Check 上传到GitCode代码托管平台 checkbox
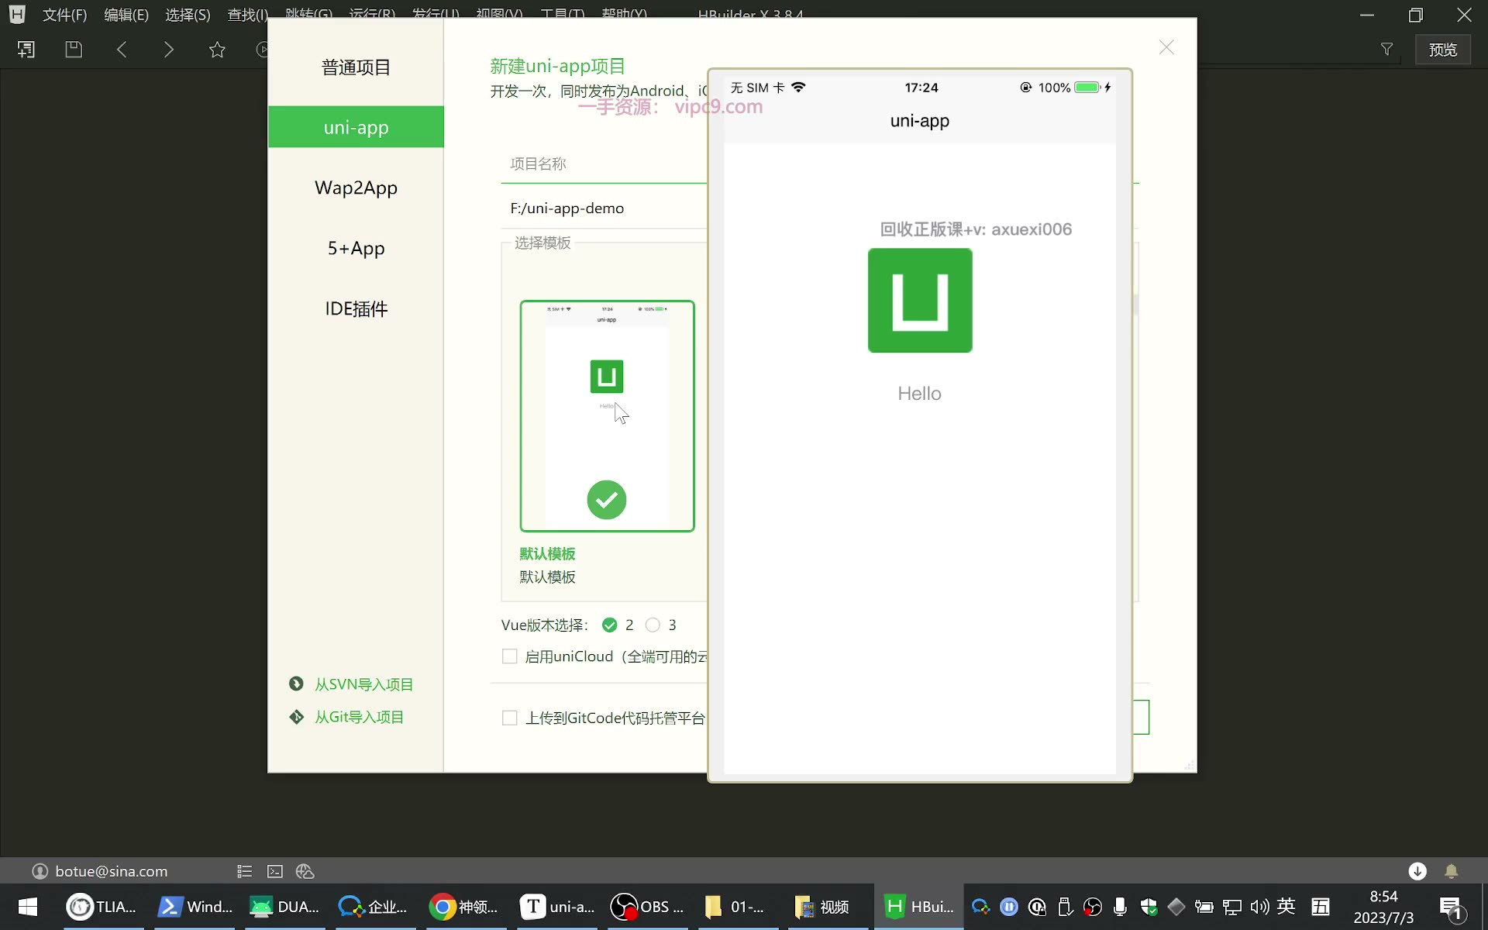Image resolution: width=1488 pixels, height=930 pixels. [509, 718]
